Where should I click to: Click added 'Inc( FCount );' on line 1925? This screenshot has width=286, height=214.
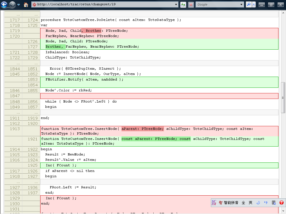pyautogui.click(x=61, y=165)
